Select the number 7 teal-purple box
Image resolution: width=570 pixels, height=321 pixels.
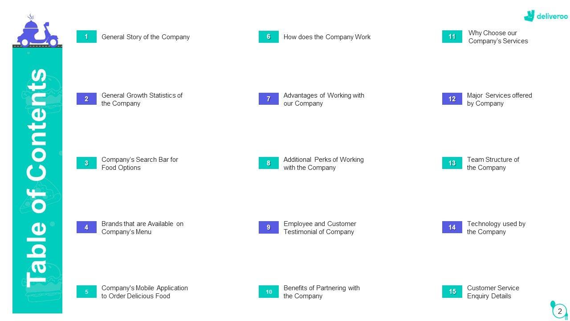click(269, 99)
